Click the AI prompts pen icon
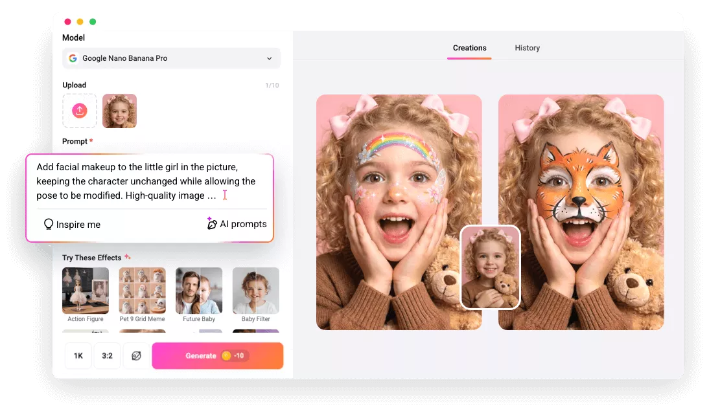The image size is (709, 411). (212, 223)
